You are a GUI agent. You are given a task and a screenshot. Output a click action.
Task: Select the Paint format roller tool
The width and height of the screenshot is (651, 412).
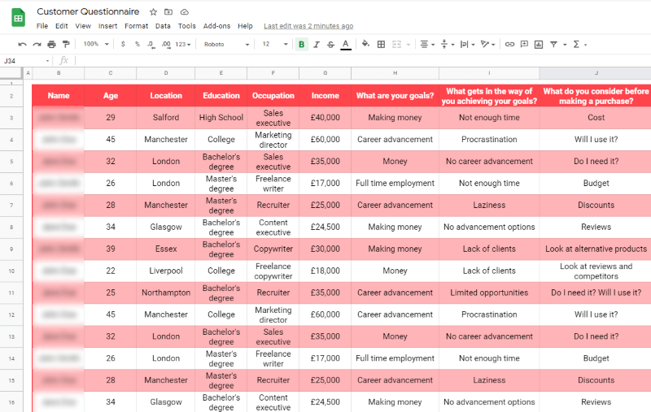(66, 45)
